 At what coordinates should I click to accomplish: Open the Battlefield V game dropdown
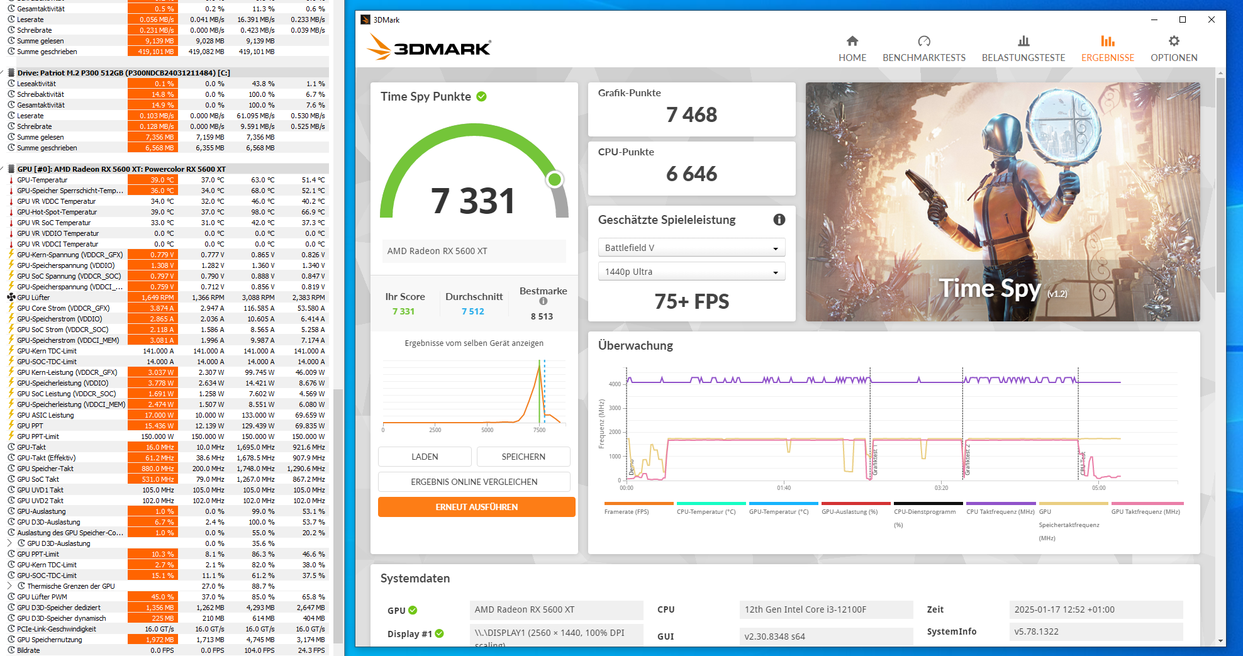pyautogui.click(x=691, y=248)
